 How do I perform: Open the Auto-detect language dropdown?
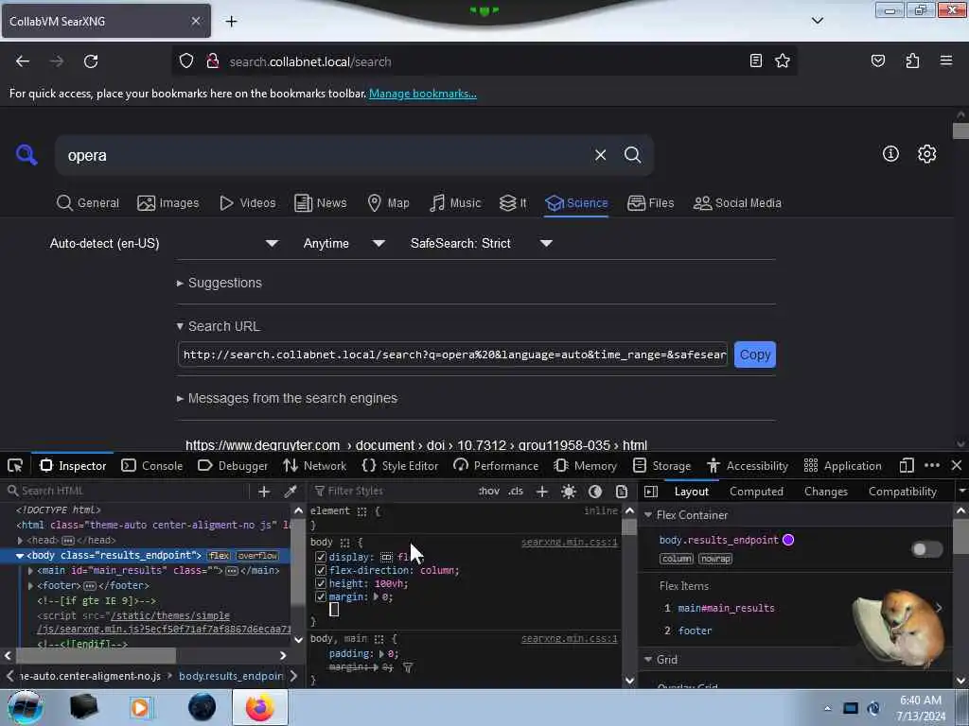(164, 243)
